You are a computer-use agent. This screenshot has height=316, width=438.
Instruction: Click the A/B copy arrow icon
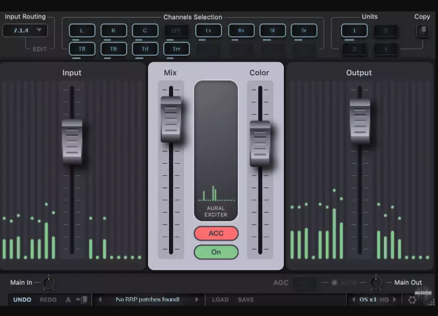point(81,300)
